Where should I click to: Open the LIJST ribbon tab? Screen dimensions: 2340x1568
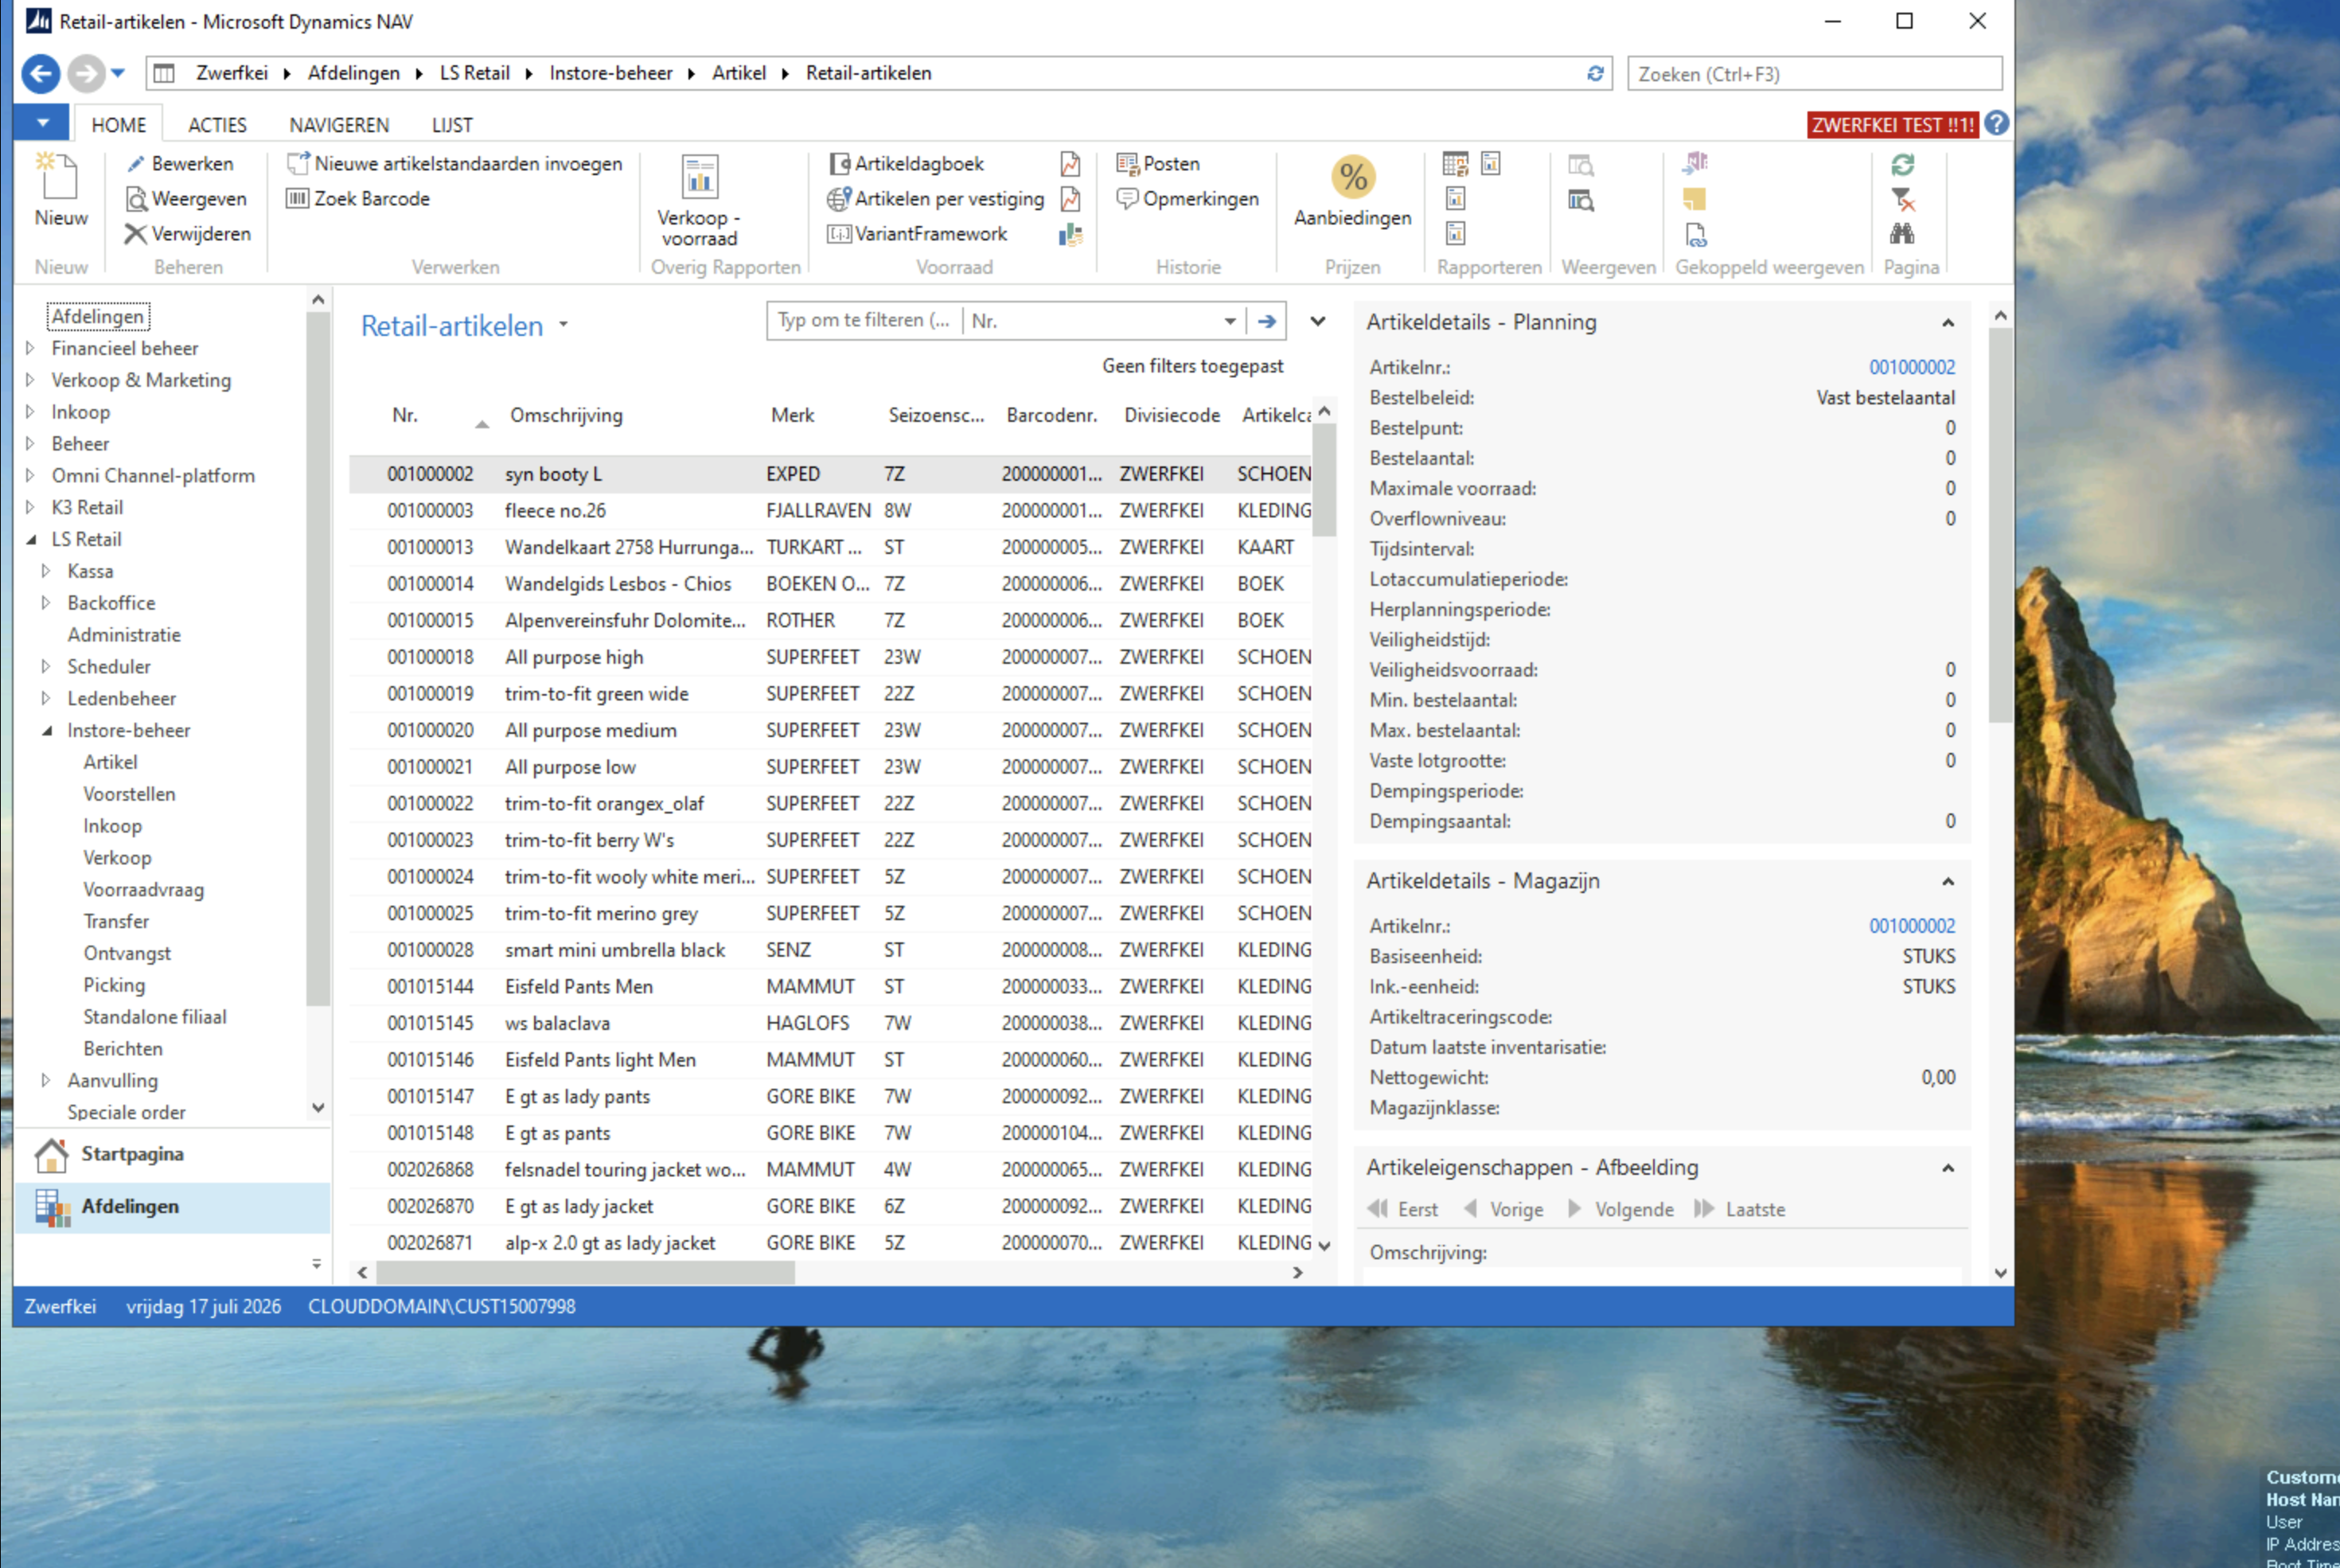pos(452,125)
